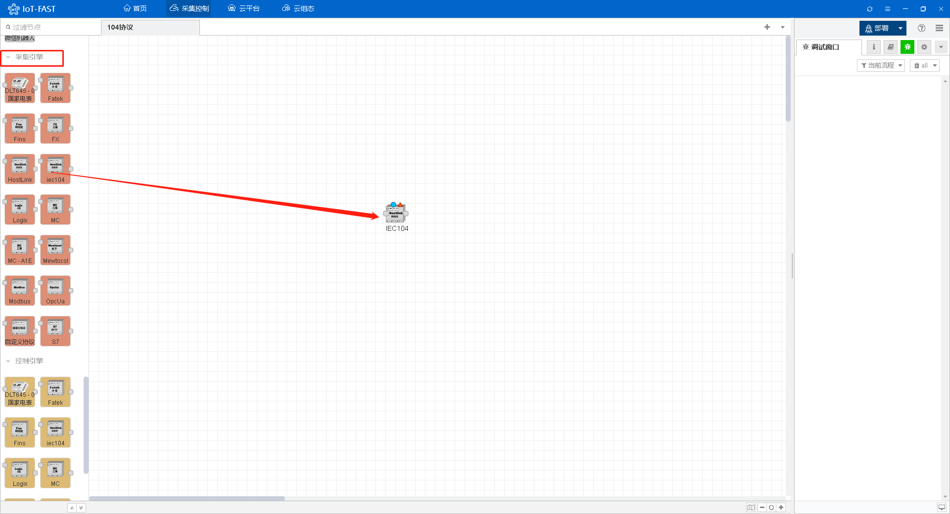Open the flow tab list dropdown

(783, 27)
